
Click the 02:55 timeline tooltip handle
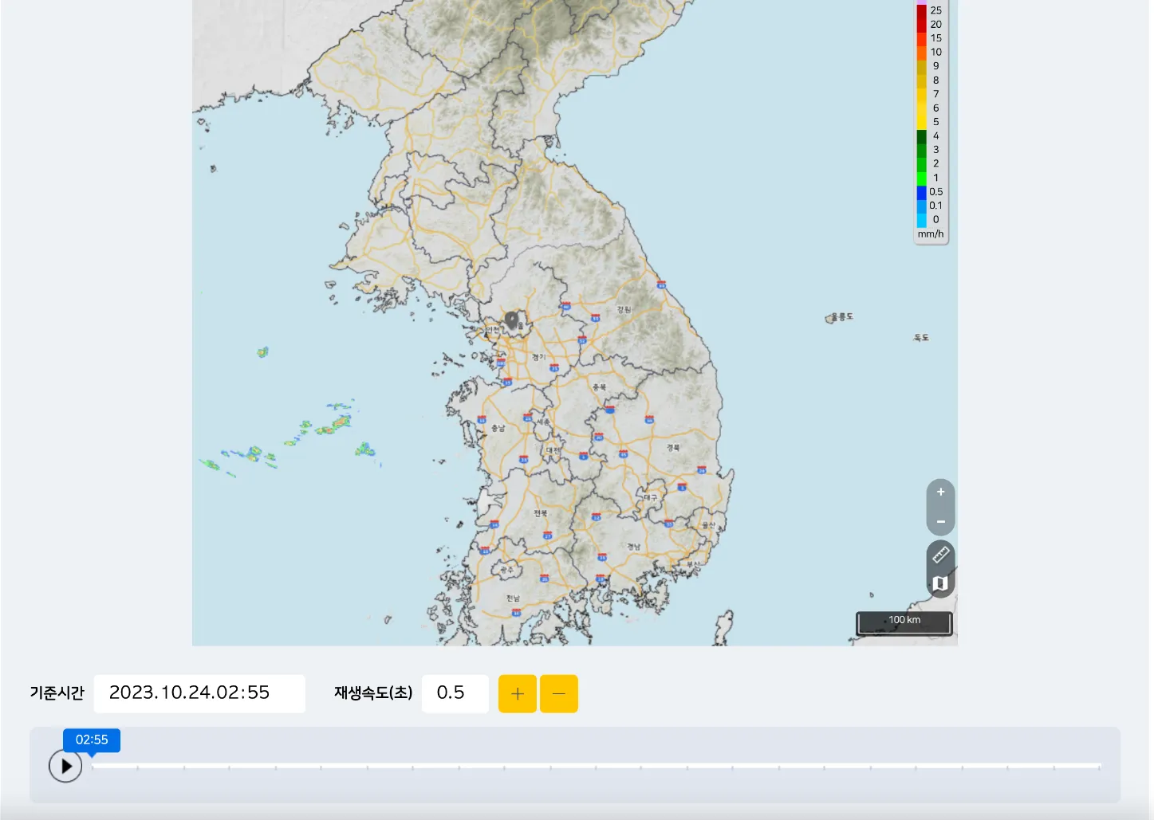[x=92, y=740]
